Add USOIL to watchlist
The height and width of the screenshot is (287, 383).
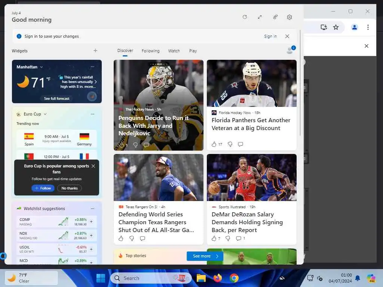point(91,249)
